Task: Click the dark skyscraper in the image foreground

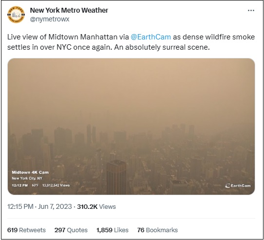Action: [x=116, y=177]
